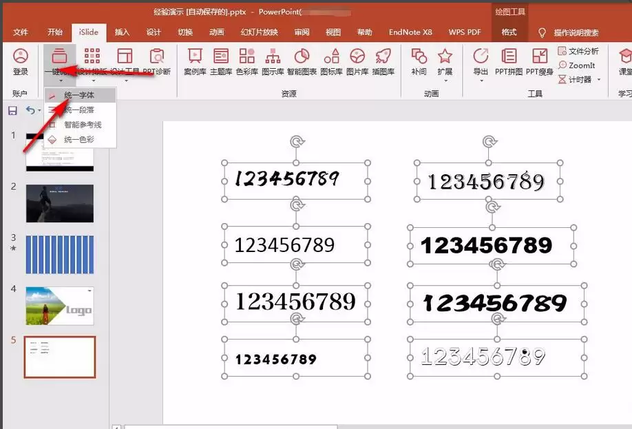Choose 统一色彩 from the dropdown menu

coord(79,140)
